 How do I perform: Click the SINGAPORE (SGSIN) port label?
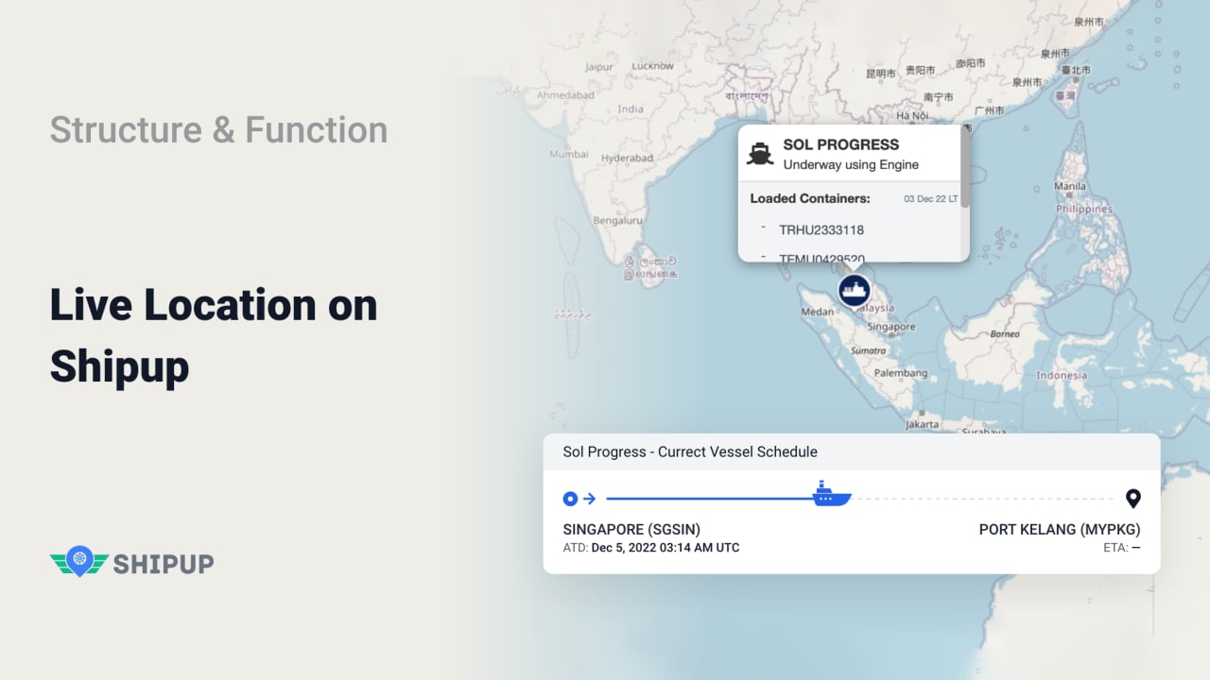[631, 529]
